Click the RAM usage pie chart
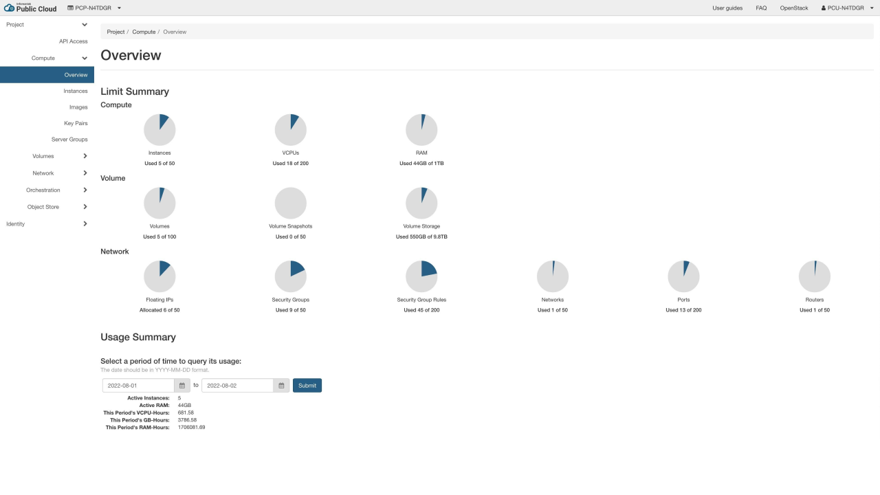This screenshot has width=880, height=495. click(x=421, y=129)
